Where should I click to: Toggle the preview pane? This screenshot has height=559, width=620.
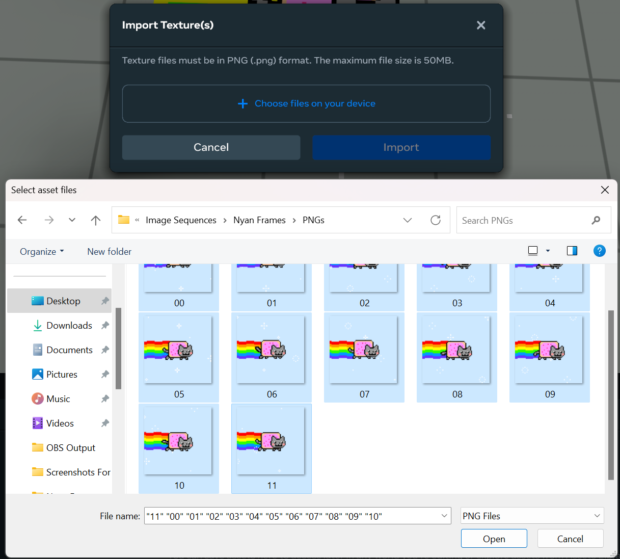(572, 251)
